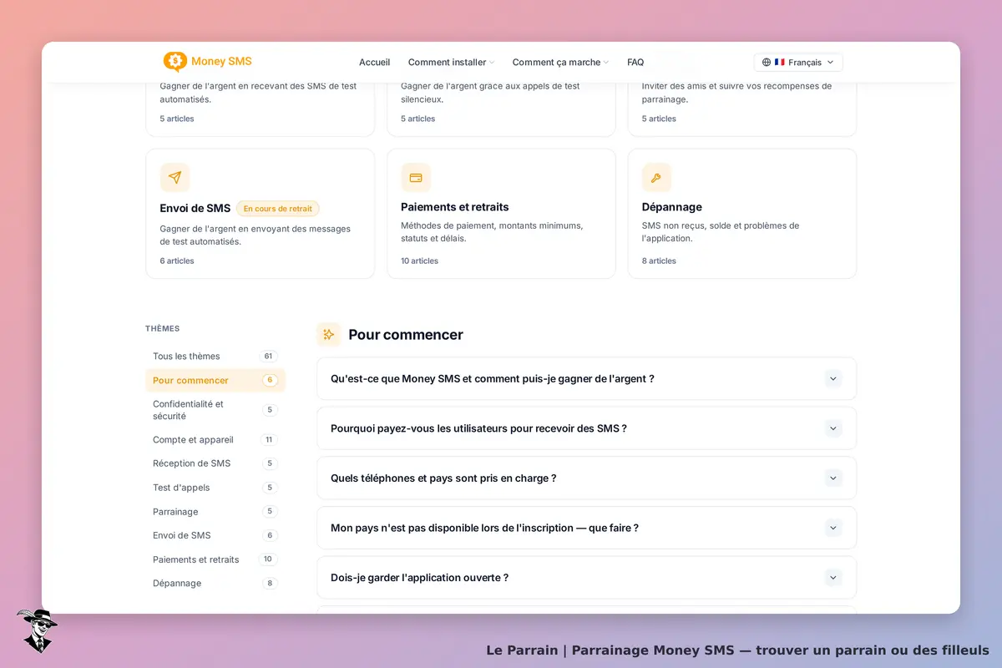Screen dimensions: 1002x668
Task: Open the Paiements et retraits card title
Action: click(x=455, y=207)
